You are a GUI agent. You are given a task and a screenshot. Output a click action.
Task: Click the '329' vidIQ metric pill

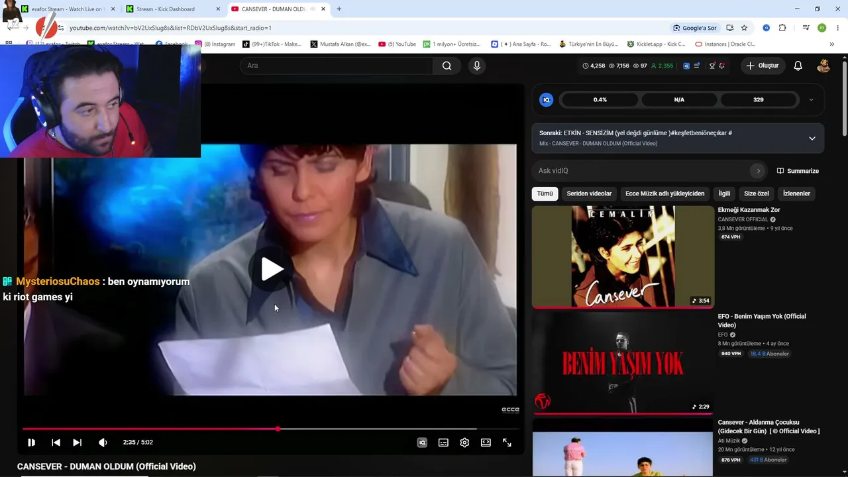click(x=758, y=100)
